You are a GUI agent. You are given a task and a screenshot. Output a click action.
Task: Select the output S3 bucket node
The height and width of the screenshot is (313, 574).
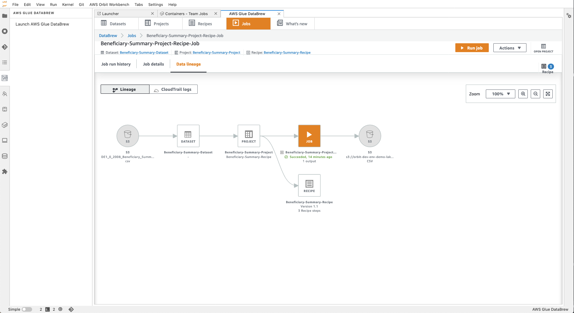[370, 136]
